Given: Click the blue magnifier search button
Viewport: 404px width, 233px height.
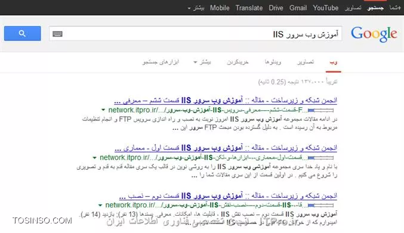Looking at the screenshot, I should click(x=23, y=33).
